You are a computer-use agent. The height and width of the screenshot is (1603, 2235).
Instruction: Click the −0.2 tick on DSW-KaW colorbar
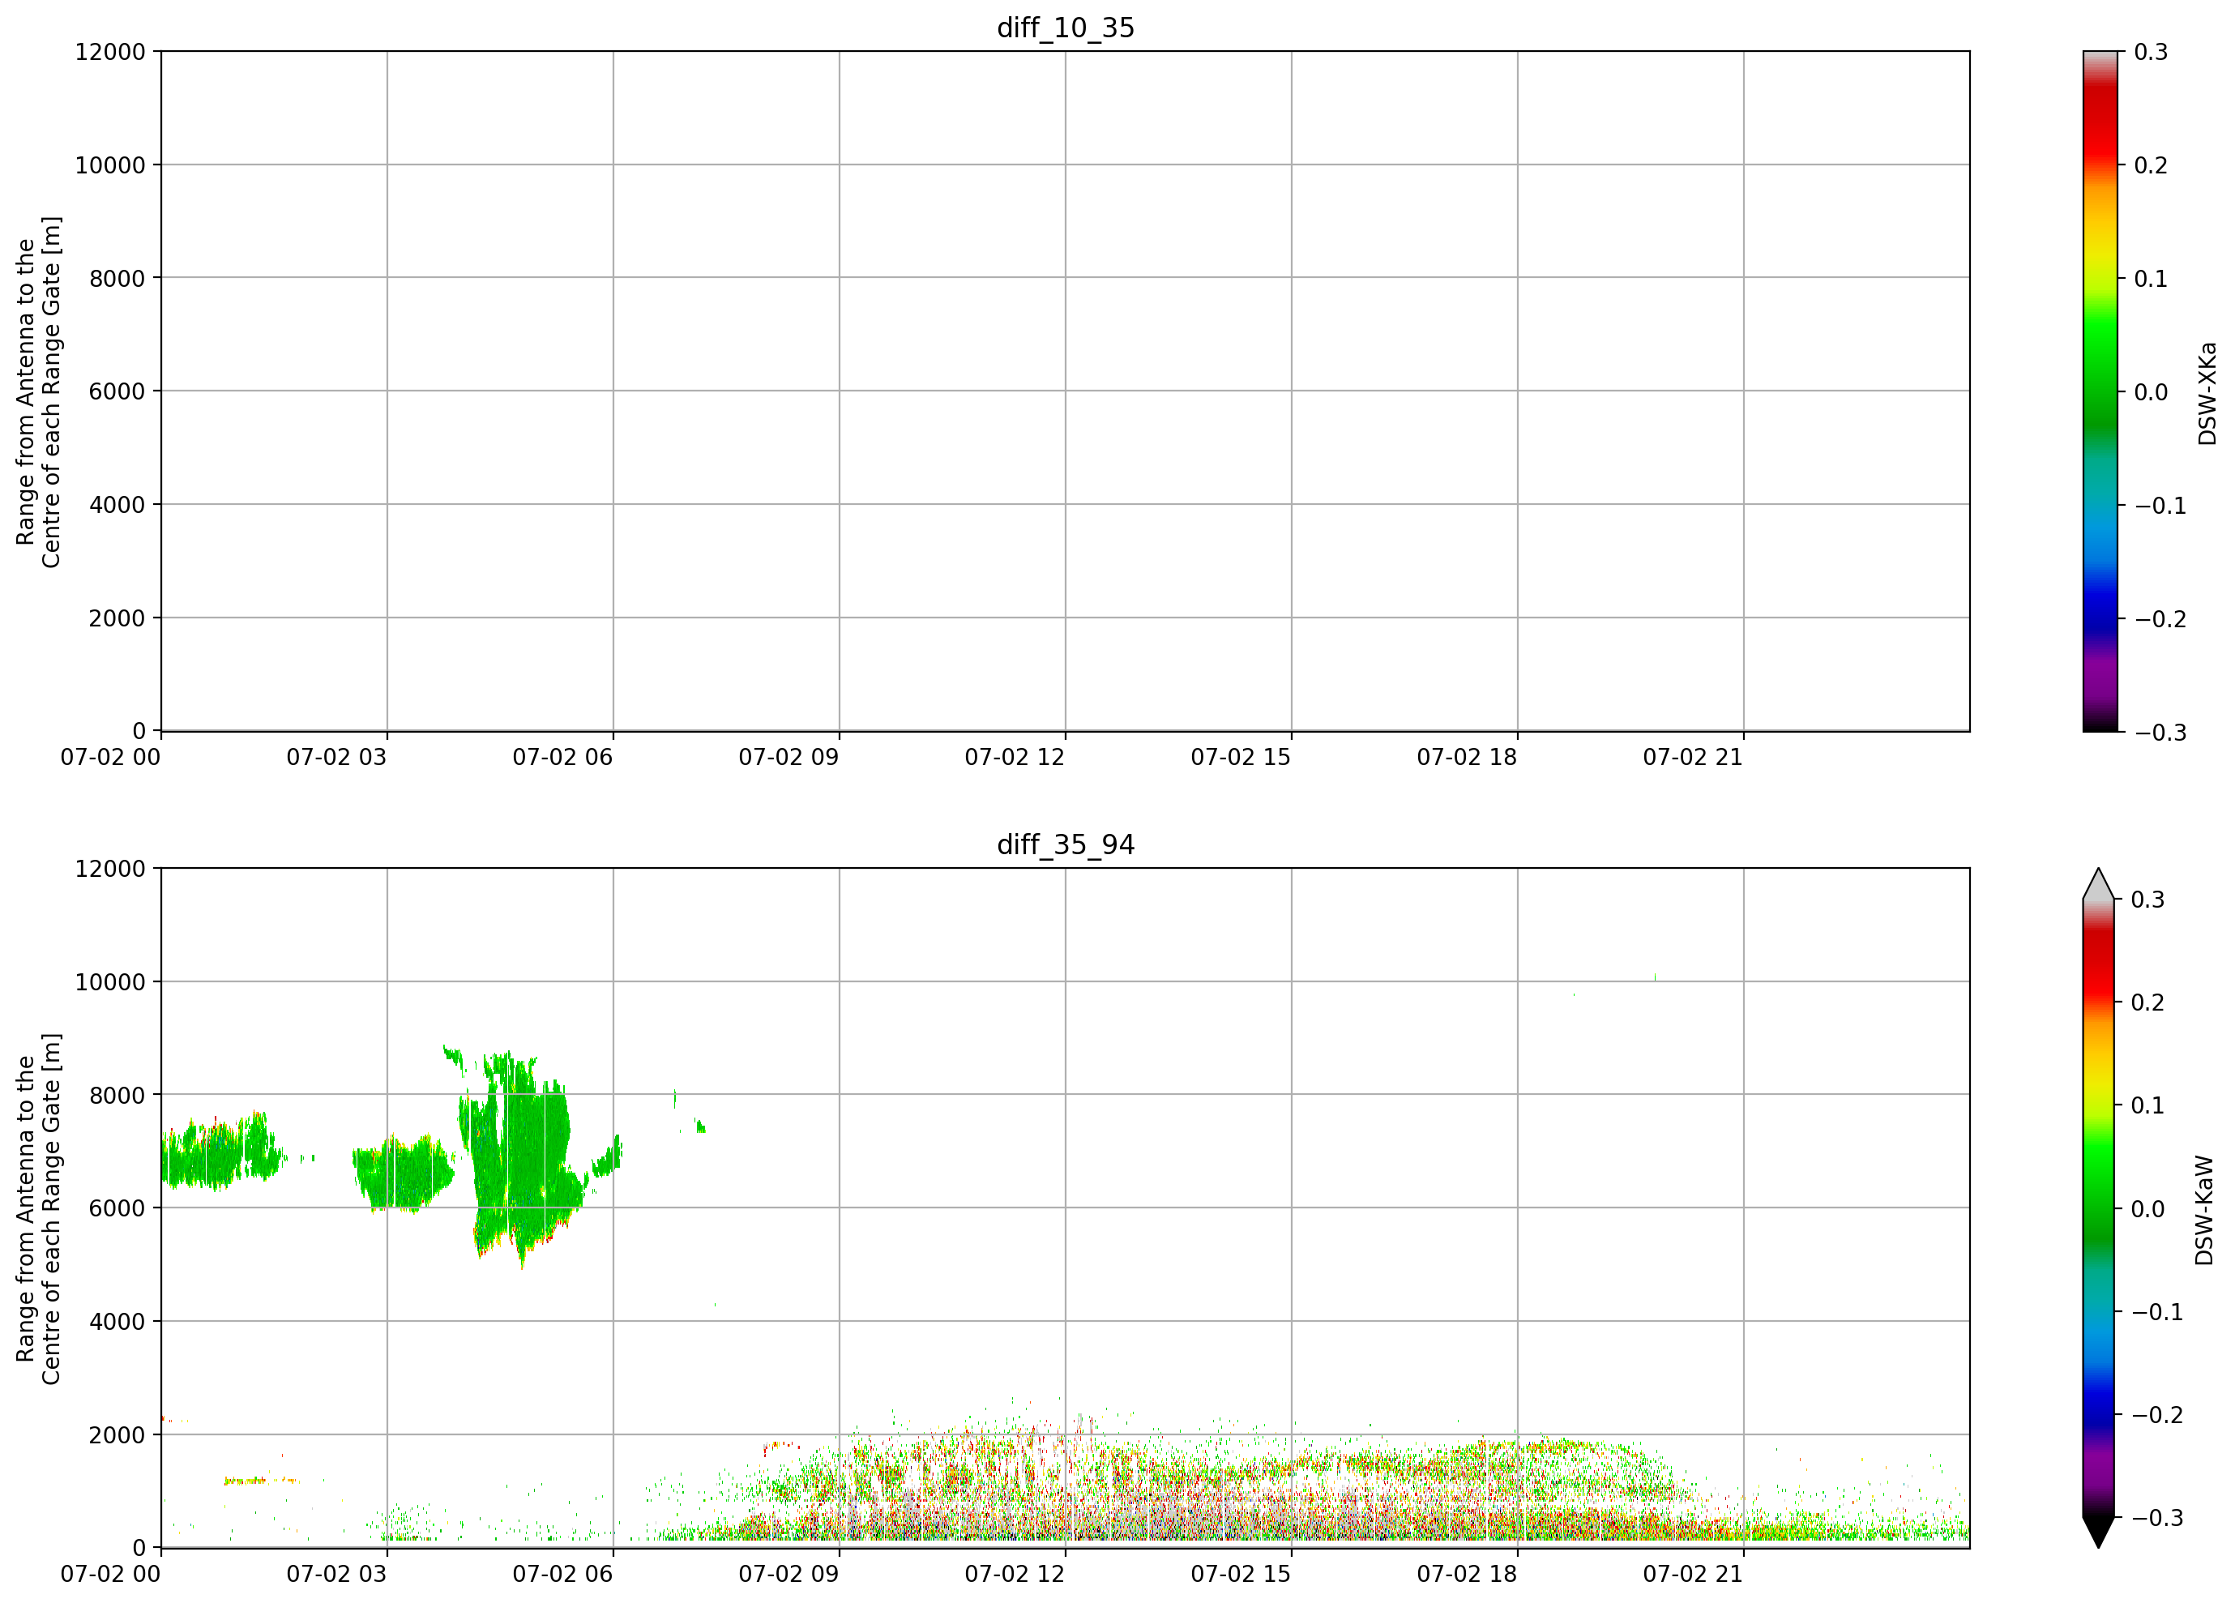[x=2157, y=1414]
